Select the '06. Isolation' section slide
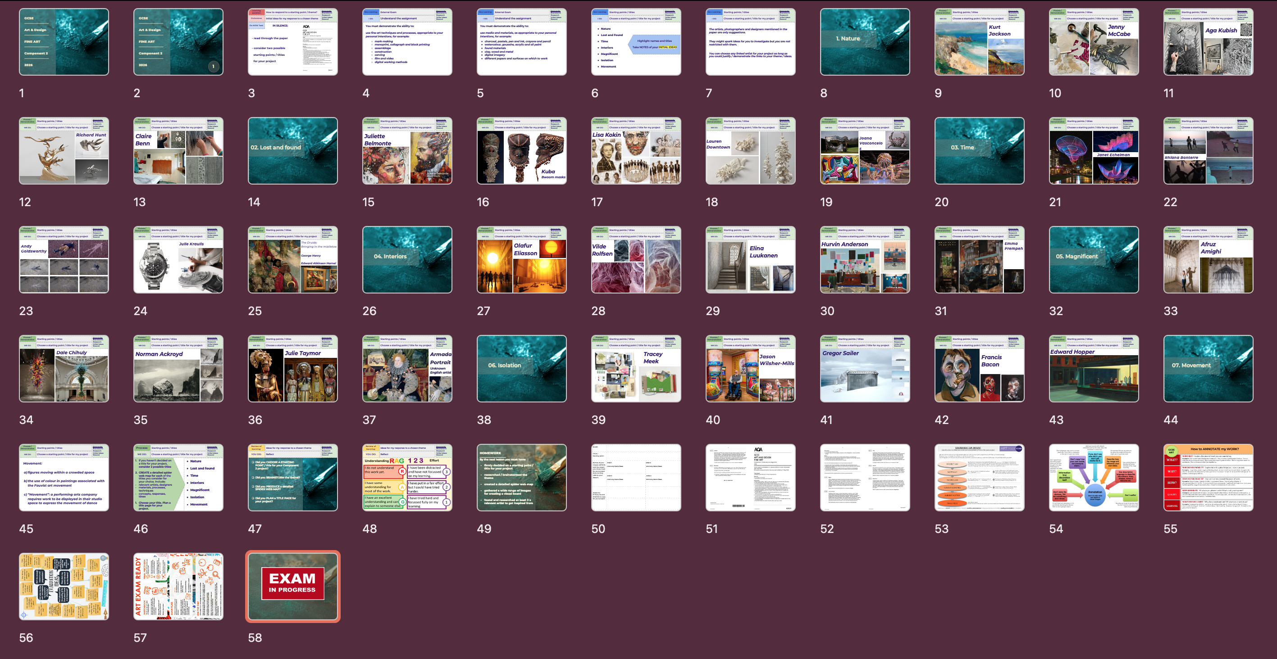Screen dimensions: 1277x659 [x=522, y=369]
